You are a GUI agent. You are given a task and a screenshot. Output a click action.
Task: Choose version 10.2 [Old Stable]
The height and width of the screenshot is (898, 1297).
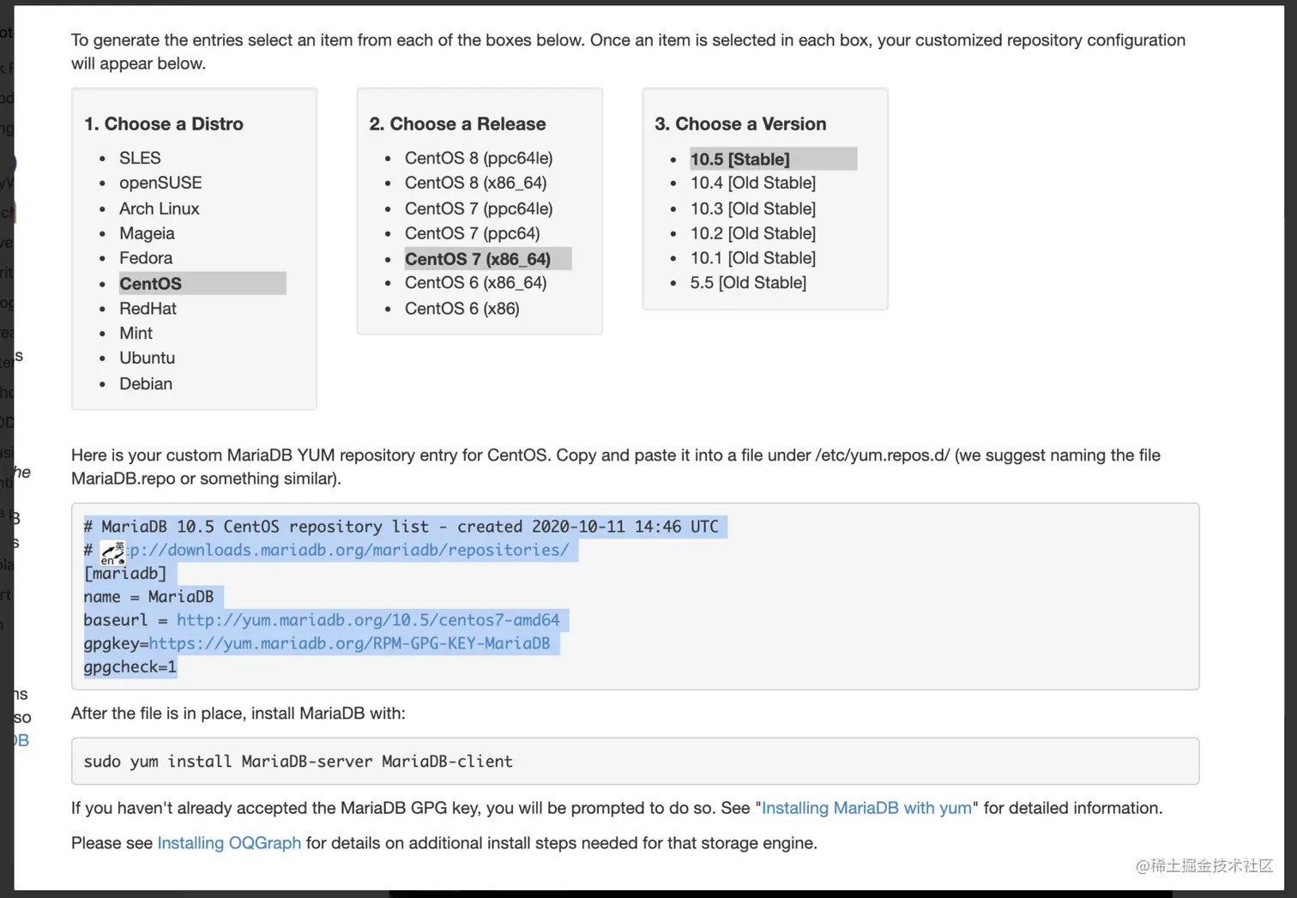(752, 233)
